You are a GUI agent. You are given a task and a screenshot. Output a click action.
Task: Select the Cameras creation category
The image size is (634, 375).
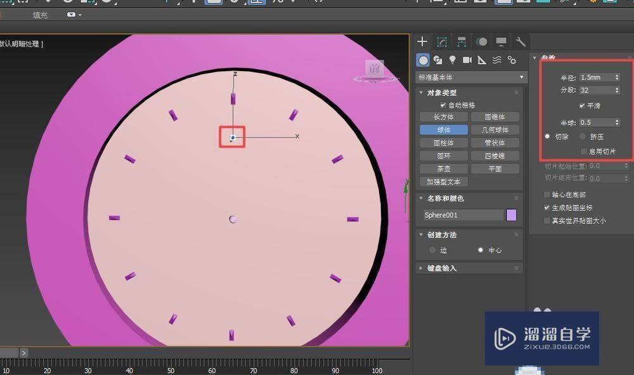click(468, 60)
